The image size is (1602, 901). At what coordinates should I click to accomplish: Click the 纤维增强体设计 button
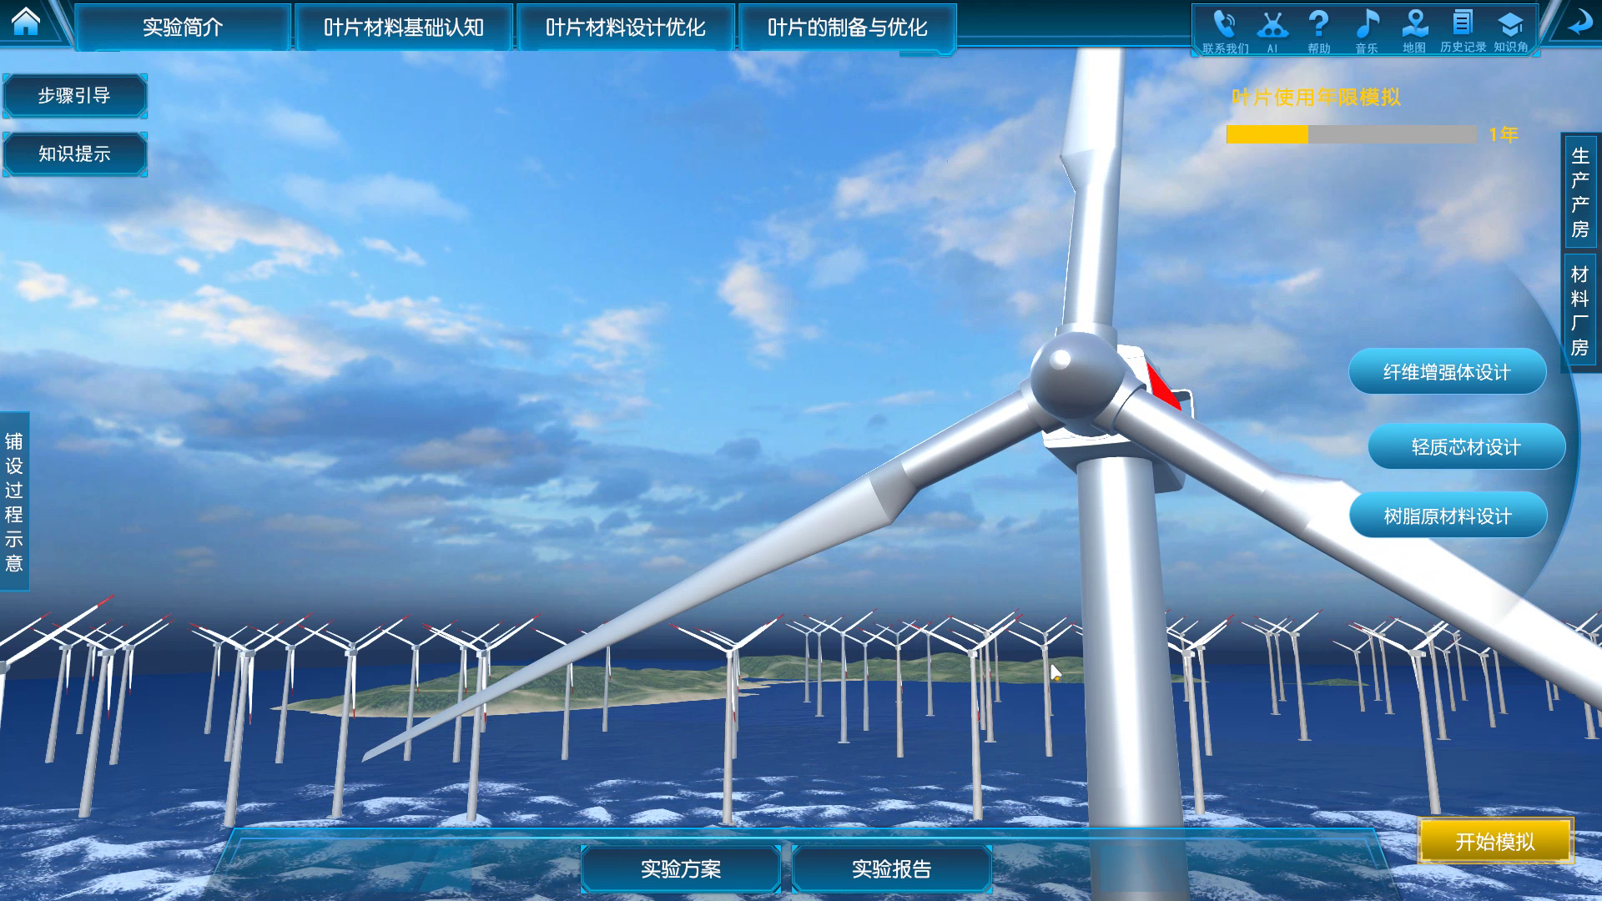tap(1447, 372)
